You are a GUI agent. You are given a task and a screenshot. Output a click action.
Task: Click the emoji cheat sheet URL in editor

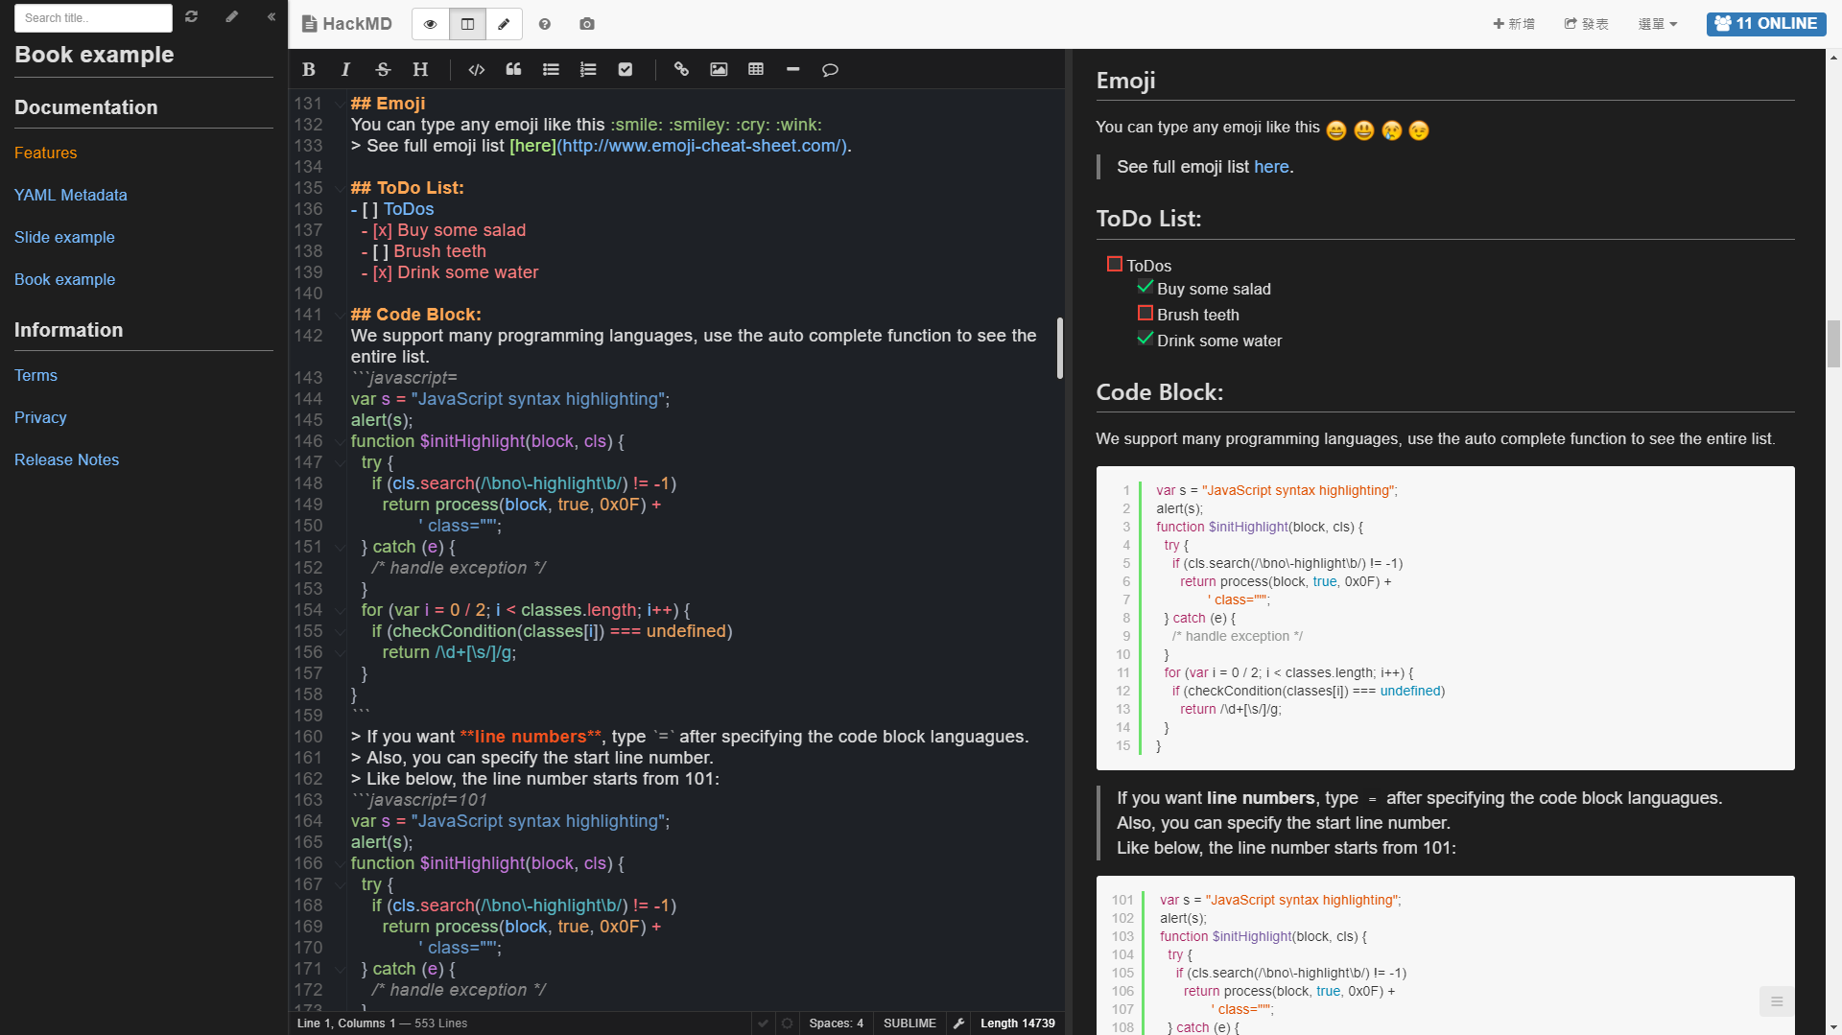click(x=701, y=146)
